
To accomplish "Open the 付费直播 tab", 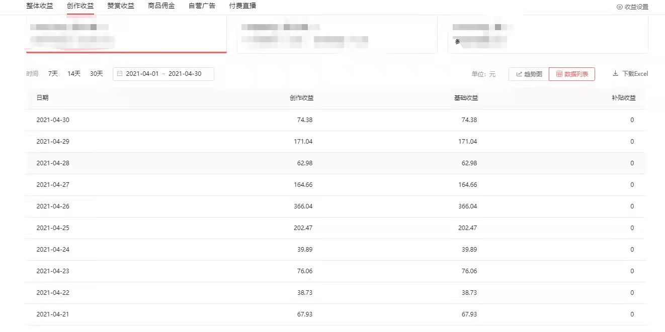I will click(x=242, y=6).
